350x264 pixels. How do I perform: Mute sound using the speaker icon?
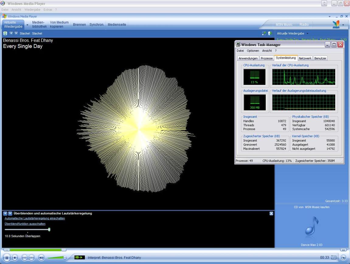click(x=41, y=258)
